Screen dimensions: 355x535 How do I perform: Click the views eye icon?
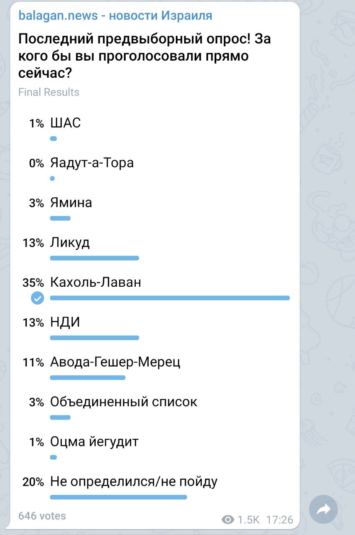click(x=228, y=520)
